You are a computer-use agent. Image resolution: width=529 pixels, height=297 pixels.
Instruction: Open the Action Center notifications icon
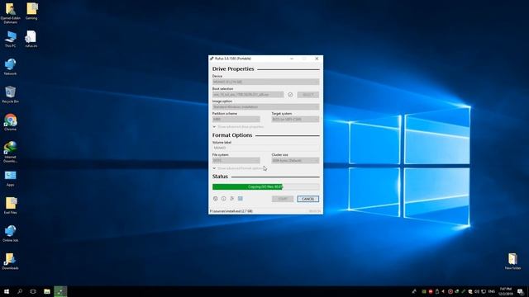521,291
